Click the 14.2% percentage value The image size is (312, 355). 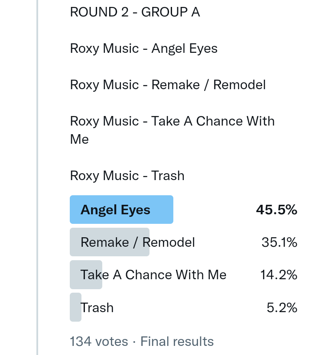(279, 275)
